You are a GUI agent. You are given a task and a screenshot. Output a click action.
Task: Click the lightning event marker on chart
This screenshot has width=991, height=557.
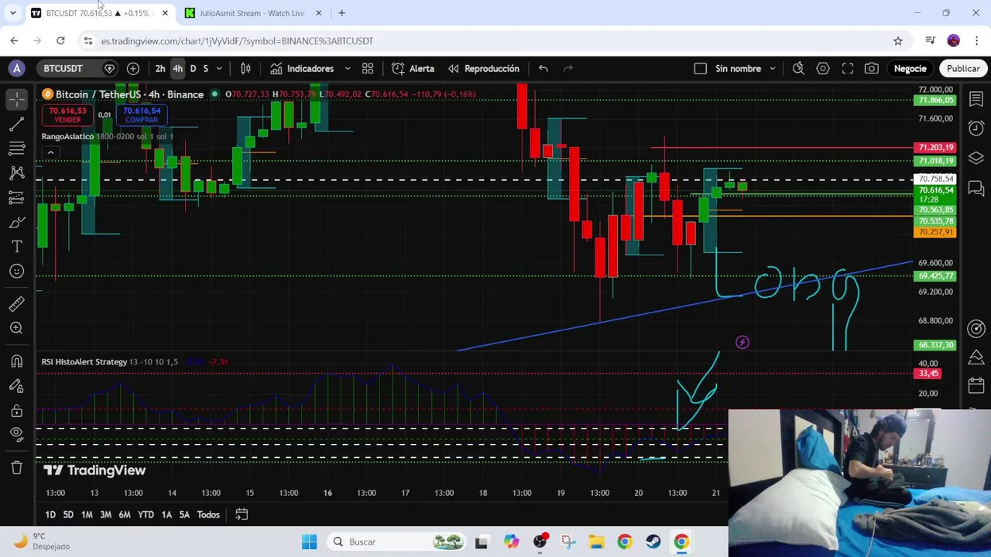click(742, 342)
